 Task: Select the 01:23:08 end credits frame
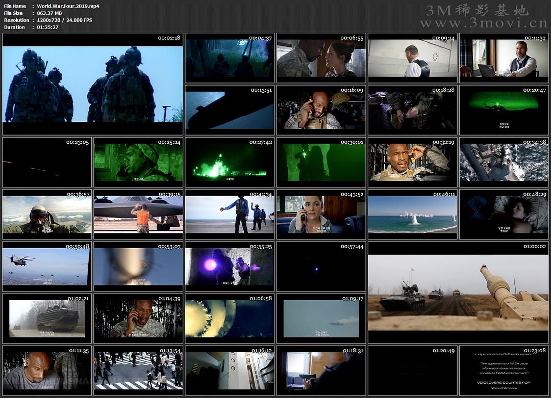504,370
